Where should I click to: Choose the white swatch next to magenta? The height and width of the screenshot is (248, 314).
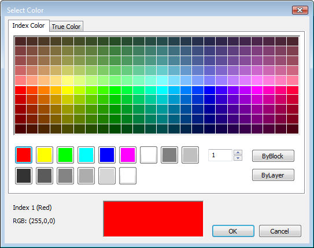(x=149, y=155)
